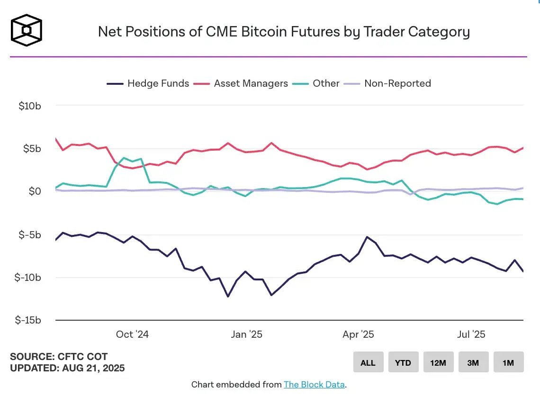Show the 3M time range
The height and width of the screenshot is (396, 540).
point(473,363)
